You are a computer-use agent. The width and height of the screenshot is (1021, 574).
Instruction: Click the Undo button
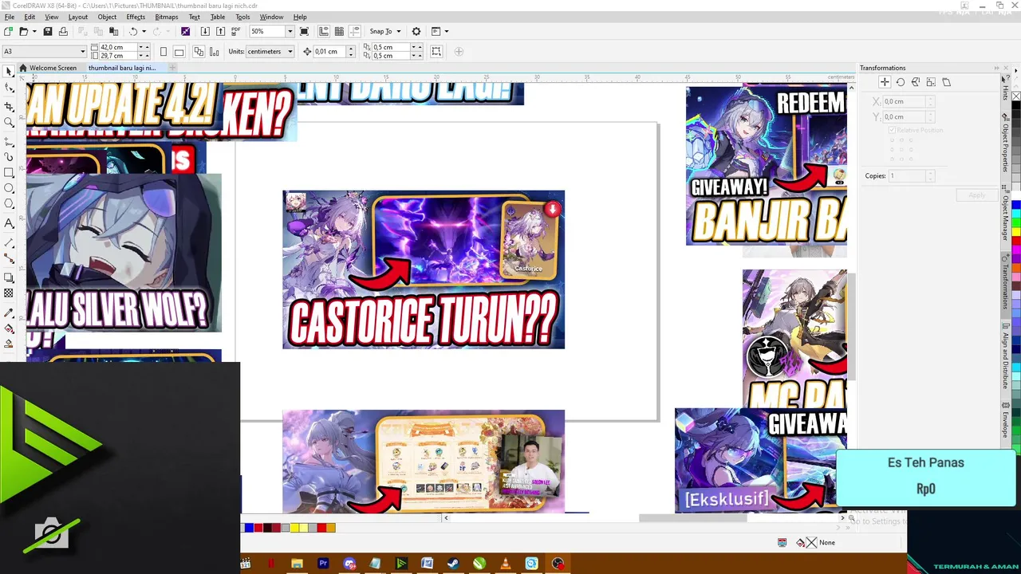coord(133,31)
